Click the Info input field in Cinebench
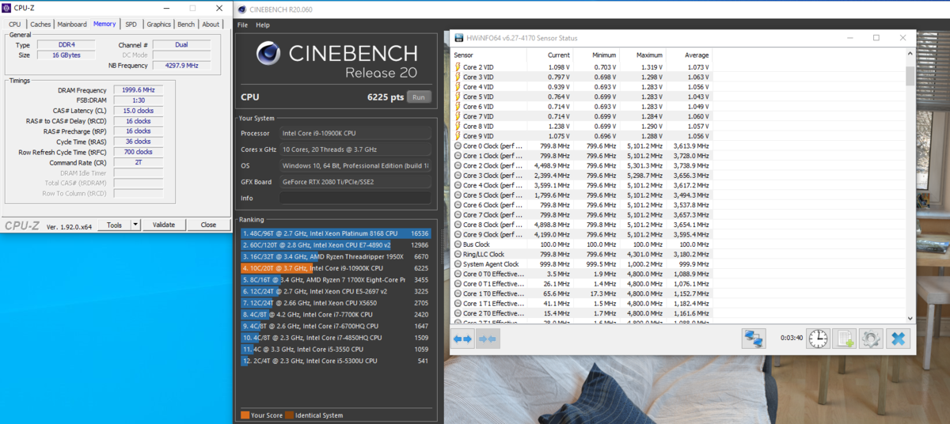 coord(355,198)
